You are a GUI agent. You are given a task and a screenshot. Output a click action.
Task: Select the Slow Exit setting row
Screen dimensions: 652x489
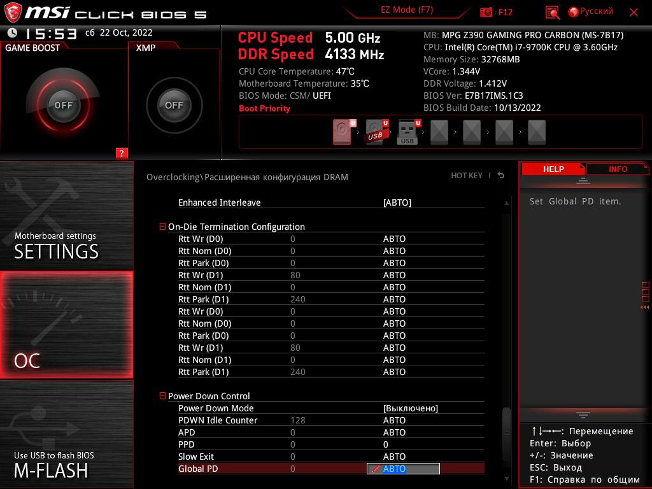[x=331, y=457]
